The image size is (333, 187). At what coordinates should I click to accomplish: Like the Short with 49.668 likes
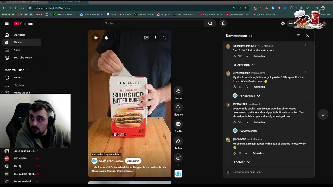click(178, 91)
